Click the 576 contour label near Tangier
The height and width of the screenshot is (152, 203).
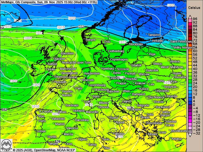(58, 142)
